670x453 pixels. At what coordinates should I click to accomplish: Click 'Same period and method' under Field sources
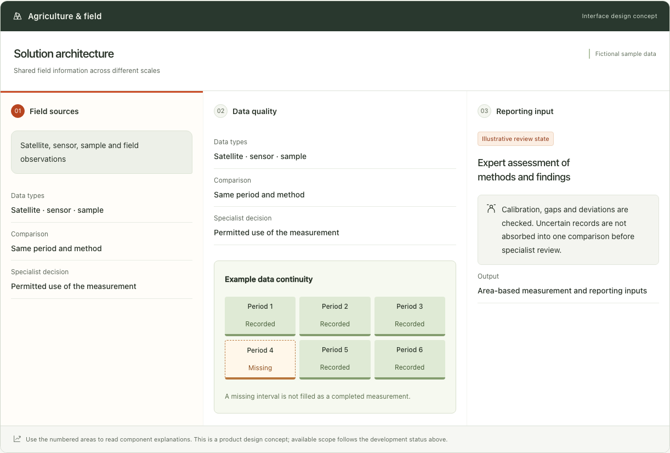pos(56,248)
